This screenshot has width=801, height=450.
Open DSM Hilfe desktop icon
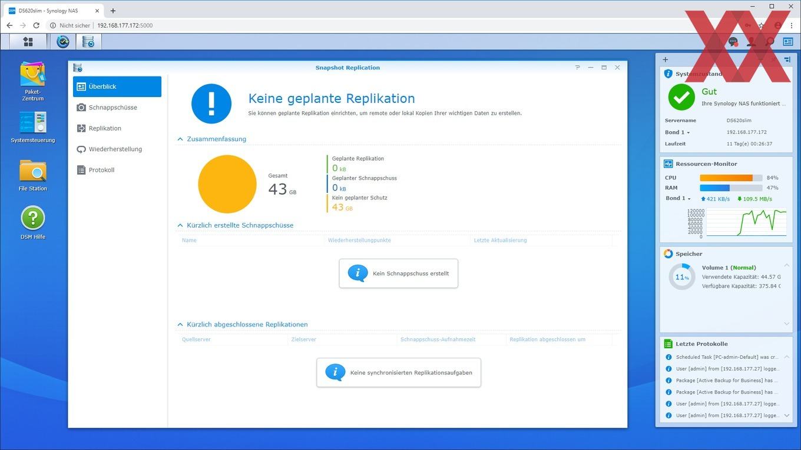click(33, 224)
